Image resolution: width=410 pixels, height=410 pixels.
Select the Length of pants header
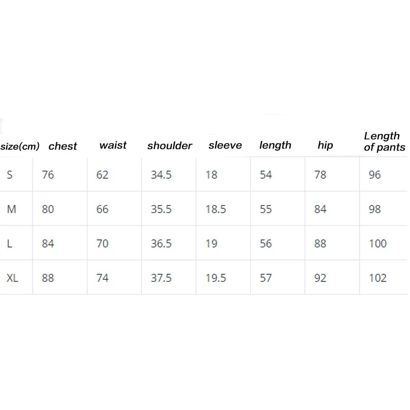pos(384,141)
